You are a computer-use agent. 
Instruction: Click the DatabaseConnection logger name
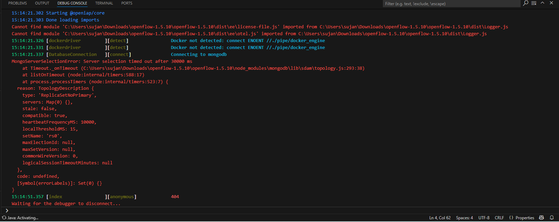pos(73,55)
